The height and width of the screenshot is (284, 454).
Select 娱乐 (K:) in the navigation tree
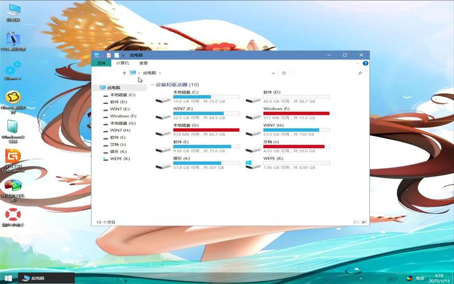tap(119, 152)
